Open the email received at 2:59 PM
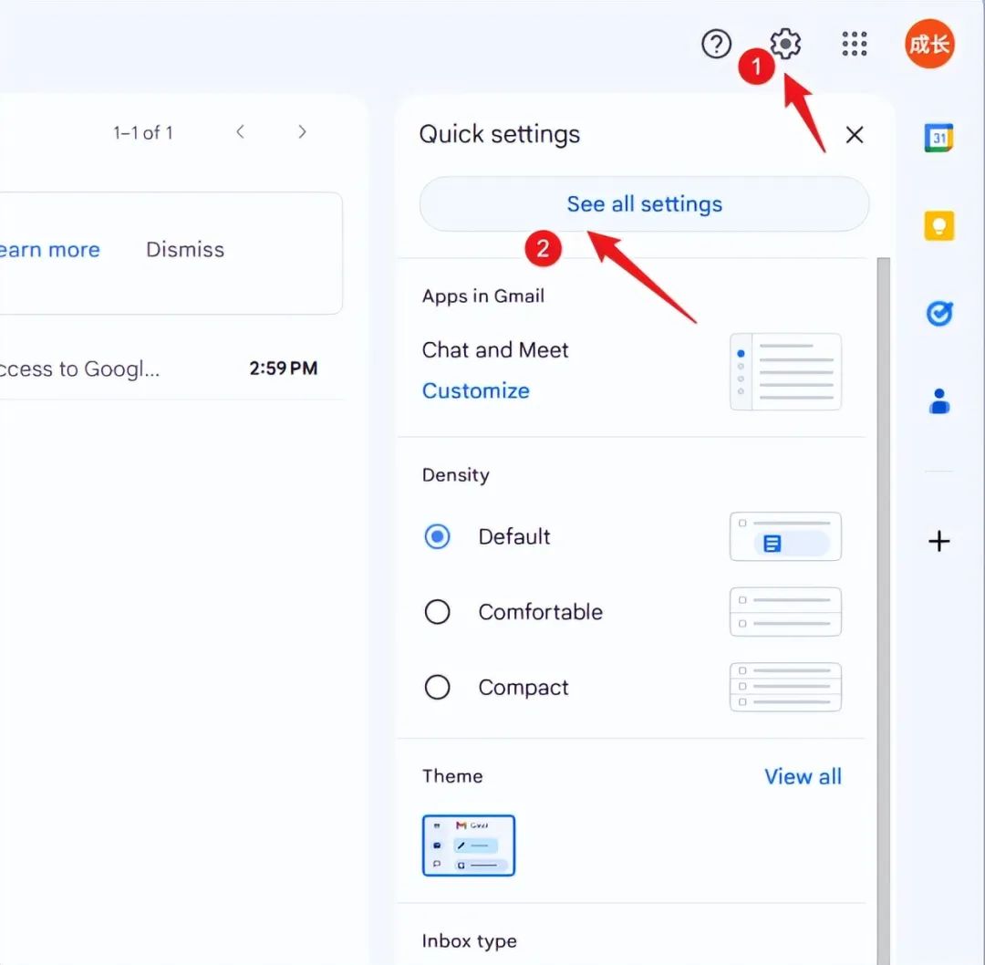 coord(170,368)
